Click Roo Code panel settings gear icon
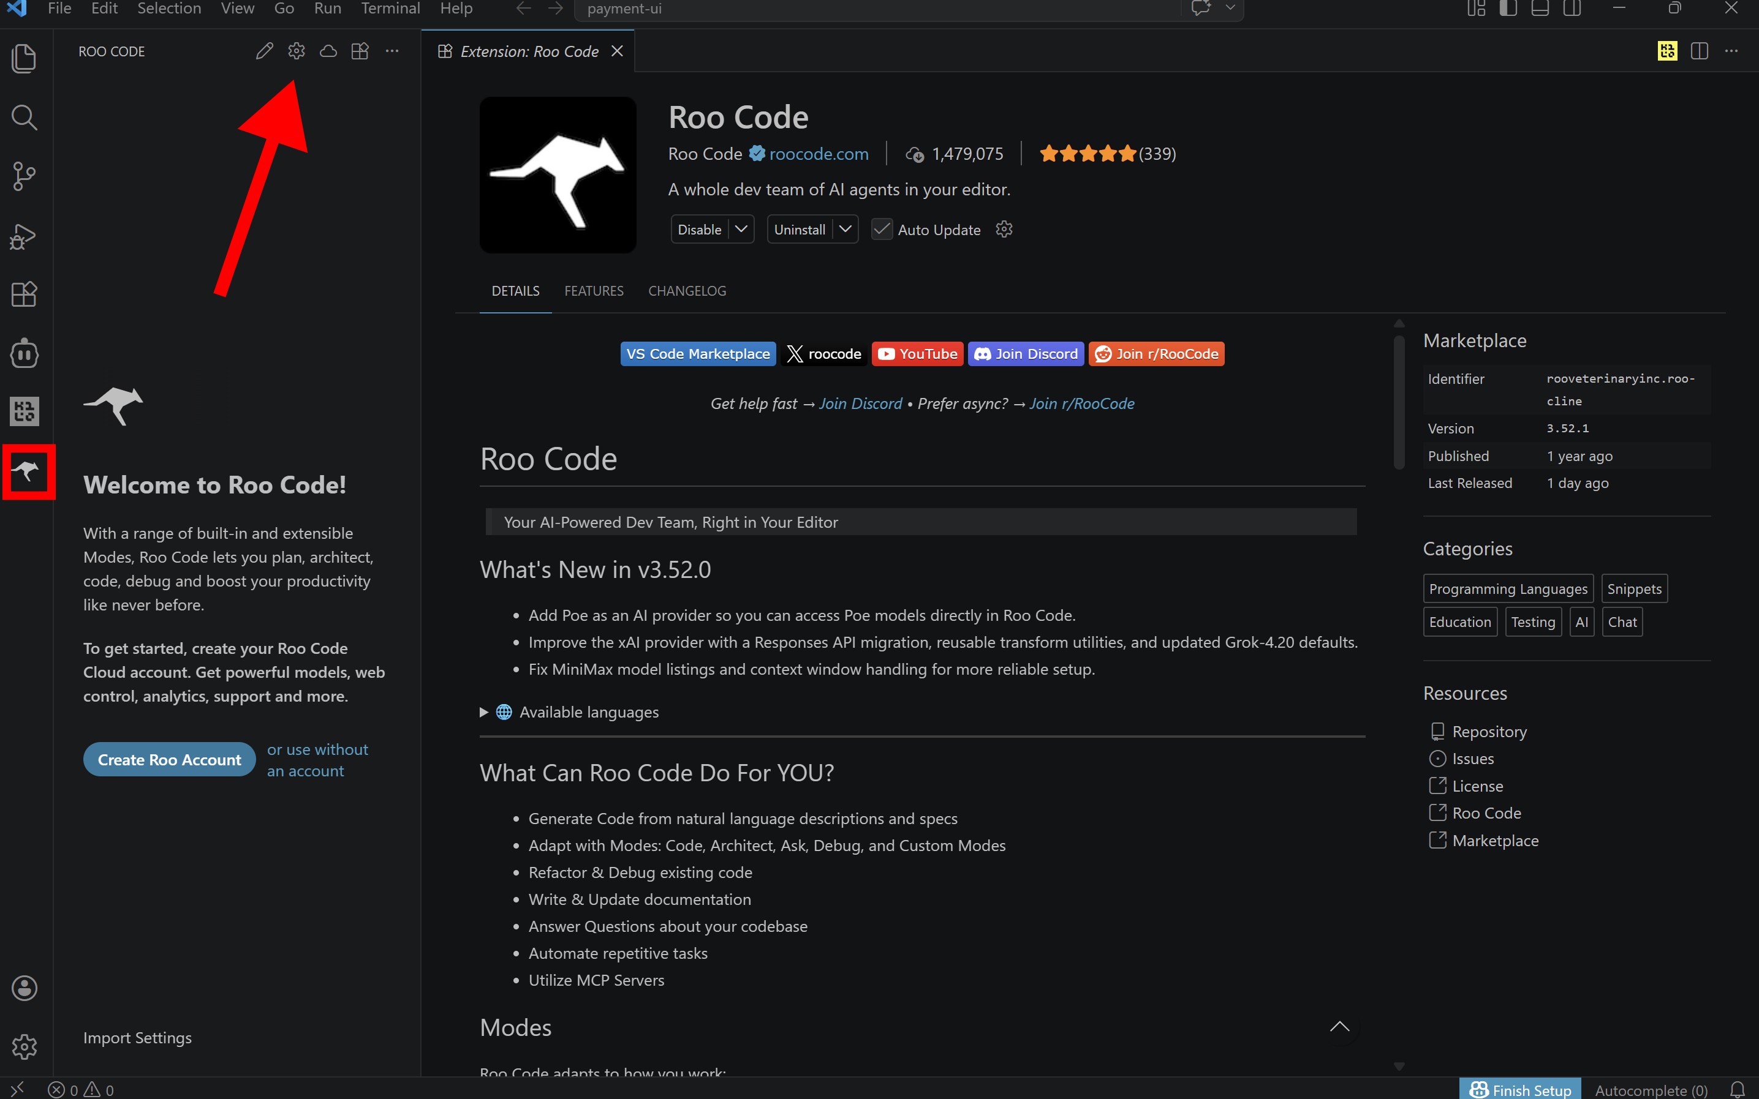This screenshot has height=1099, width=1759. (x=296, y=51)
